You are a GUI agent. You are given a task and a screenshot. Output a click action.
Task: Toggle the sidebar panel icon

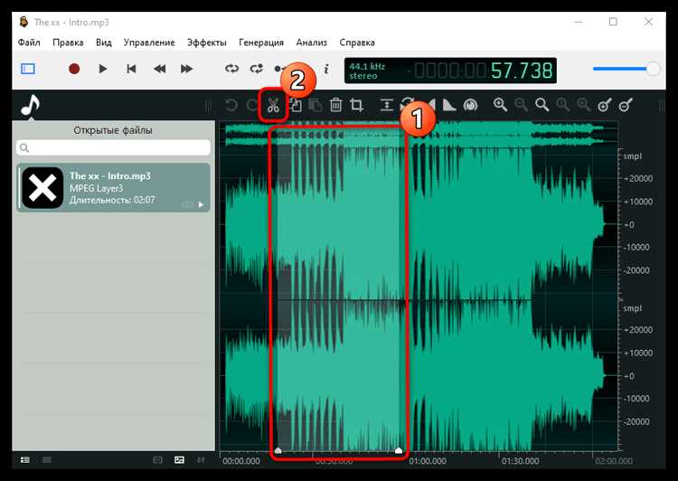coord(28,69)
